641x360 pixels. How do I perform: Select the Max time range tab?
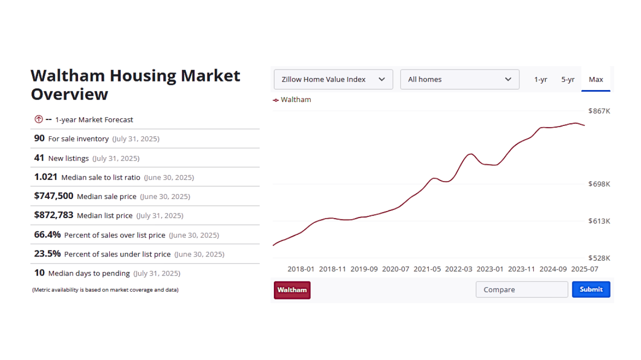[596, 79]
